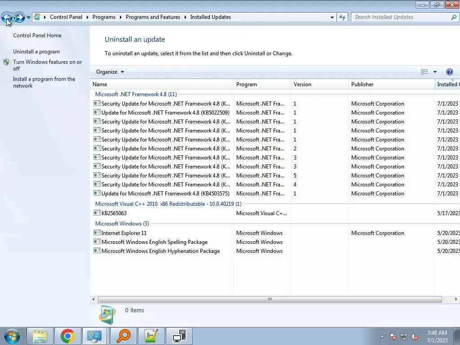
Task: Sort by Program column header
Action: point(262,84)
